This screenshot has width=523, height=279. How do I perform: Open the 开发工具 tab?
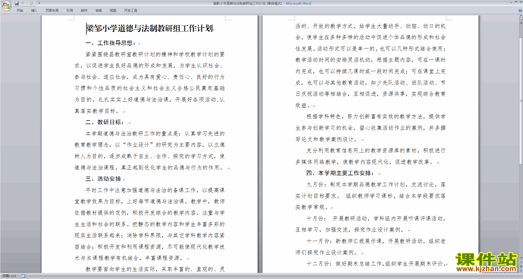131,11
